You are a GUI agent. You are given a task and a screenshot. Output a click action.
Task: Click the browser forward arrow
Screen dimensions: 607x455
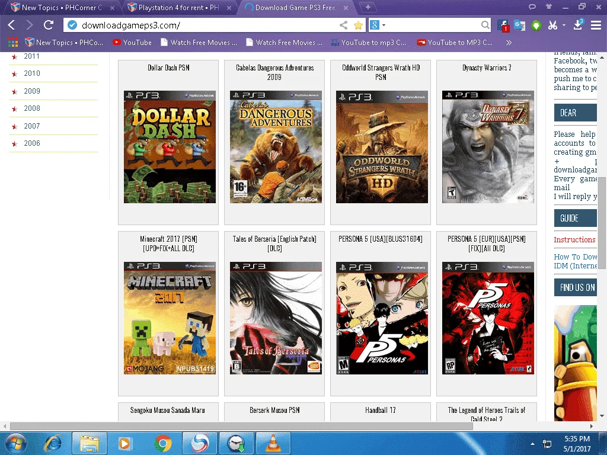point(30,25)
